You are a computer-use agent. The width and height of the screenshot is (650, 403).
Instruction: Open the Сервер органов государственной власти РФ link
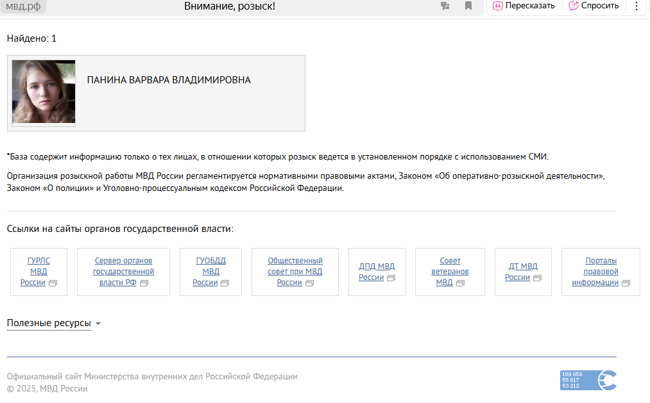click(124, 272)
